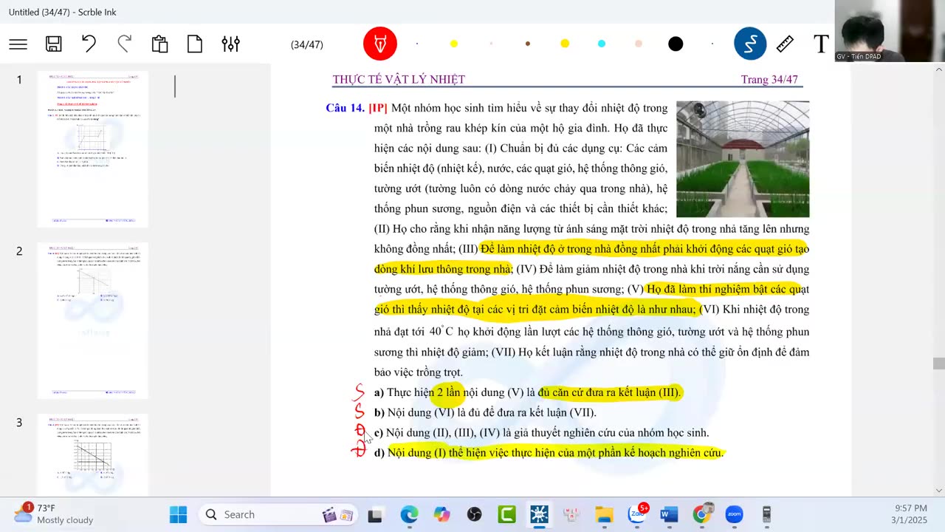Image resolution: width=945 pixels, height=532 pixels.
Task: Click the Scrble Ink taskbar icon
Action: [539, 514]
